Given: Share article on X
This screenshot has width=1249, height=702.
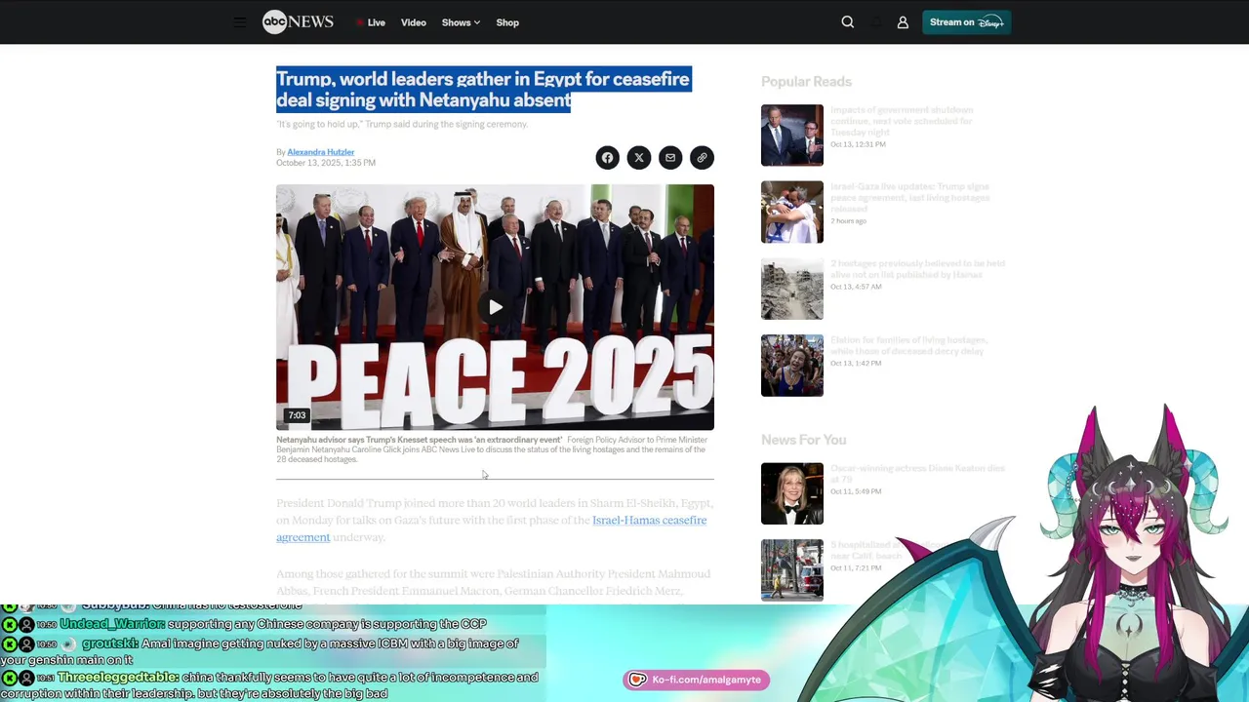Looking at the screenshot, I should [639, 158].
